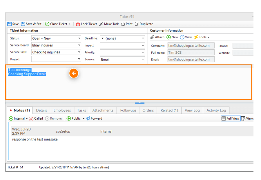The image size is (261, 180).
Task: Switch to the Orders tab
Action: (148, 110)
